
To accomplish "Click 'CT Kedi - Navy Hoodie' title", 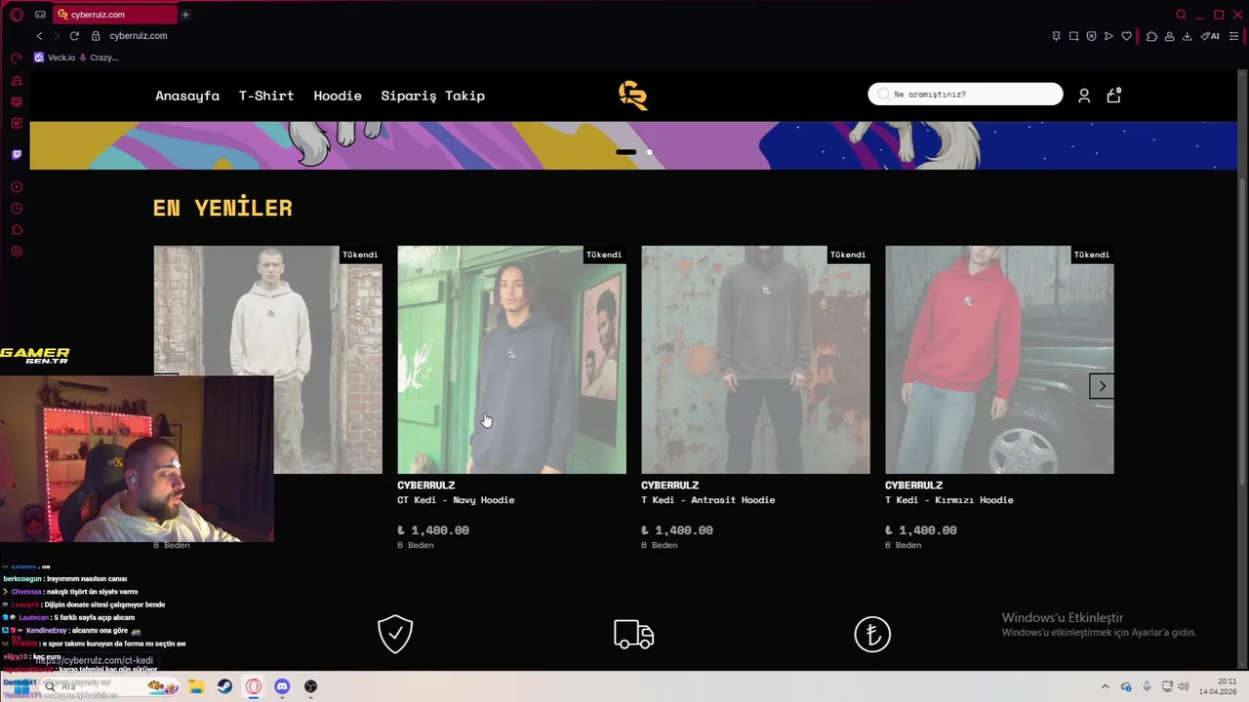I will [x=456, y=500].
